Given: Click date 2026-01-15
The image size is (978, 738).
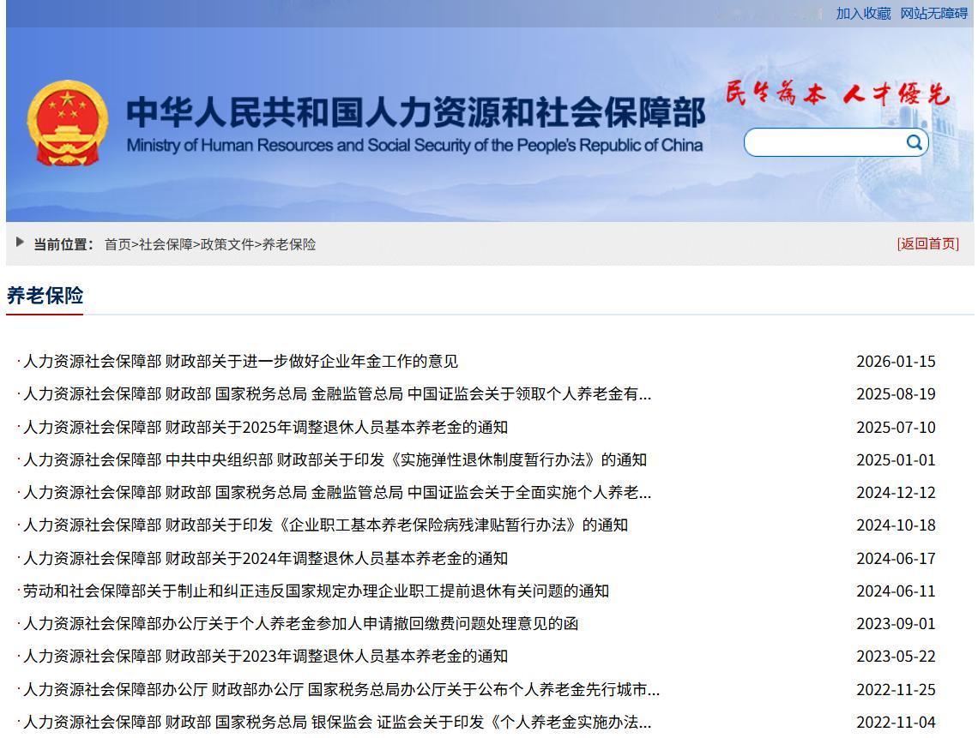Looking at the screenshot, I should point(896,362).
